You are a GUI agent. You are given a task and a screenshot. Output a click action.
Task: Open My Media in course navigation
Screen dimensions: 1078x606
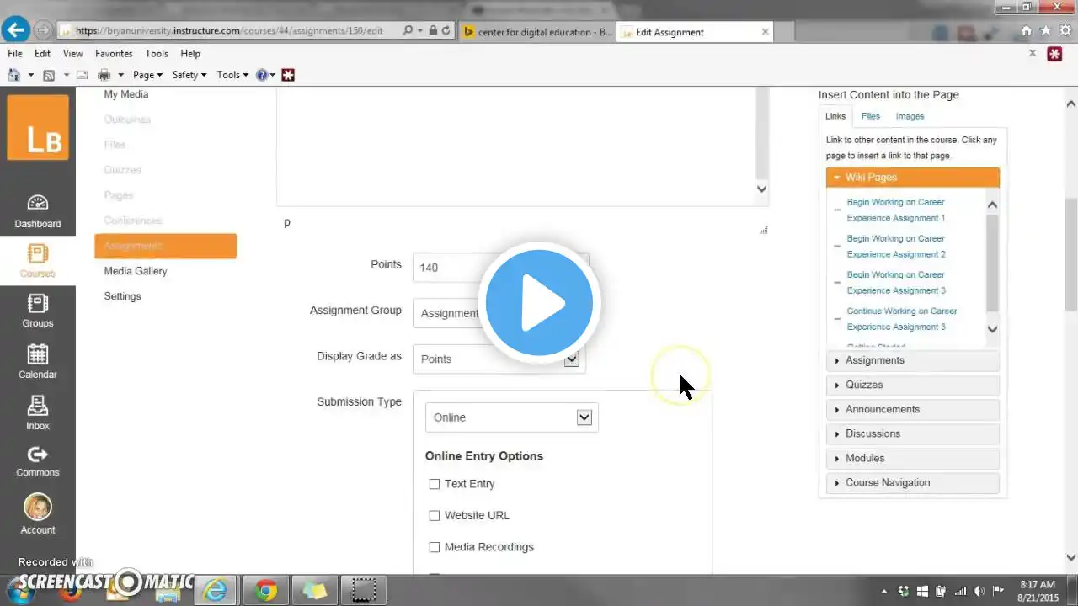126,94
